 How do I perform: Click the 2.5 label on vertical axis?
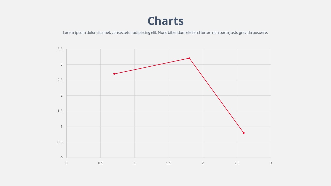(60, 80)
